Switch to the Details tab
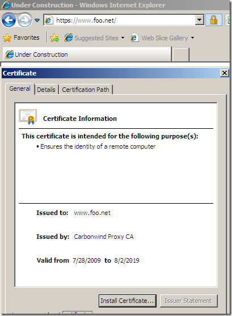 coord(46,90)
